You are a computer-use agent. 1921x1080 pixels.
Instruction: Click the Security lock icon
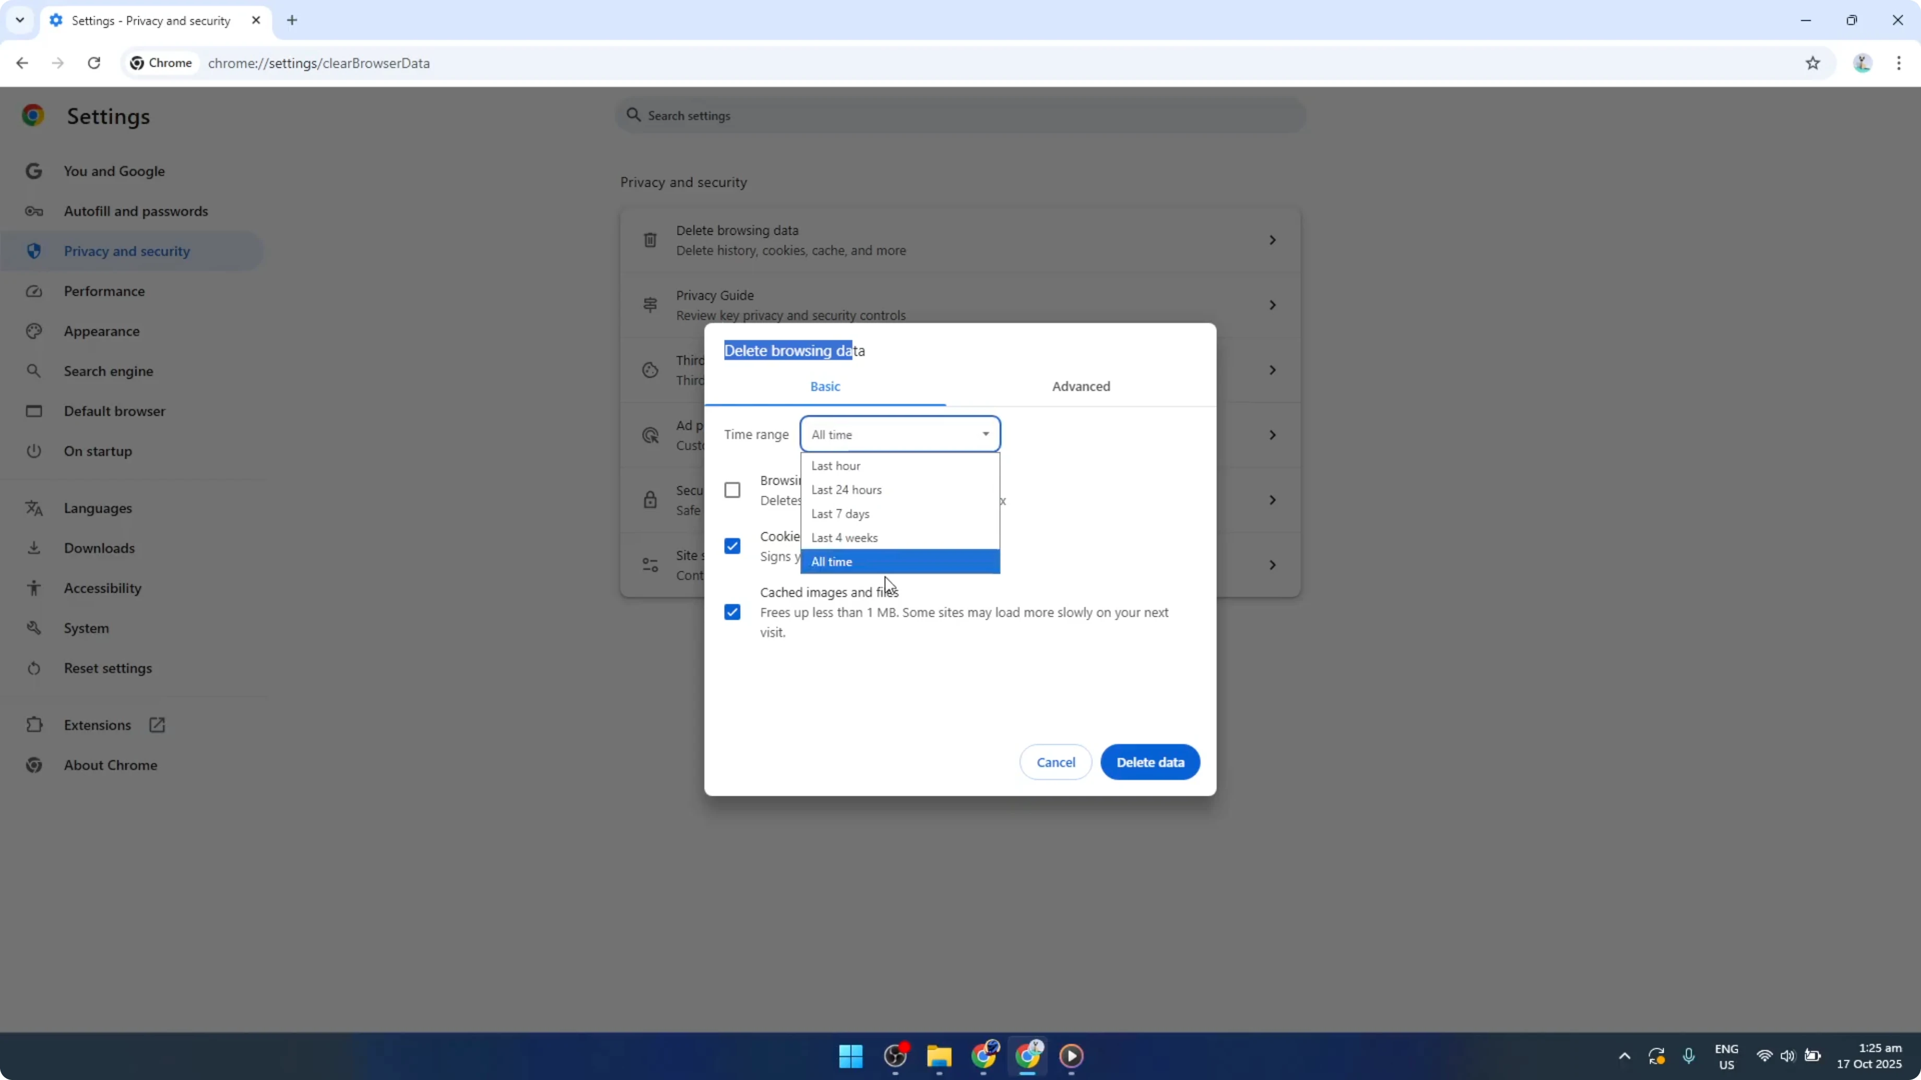[x=650, y=500]
